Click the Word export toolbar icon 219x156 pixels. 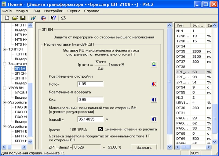33,18
